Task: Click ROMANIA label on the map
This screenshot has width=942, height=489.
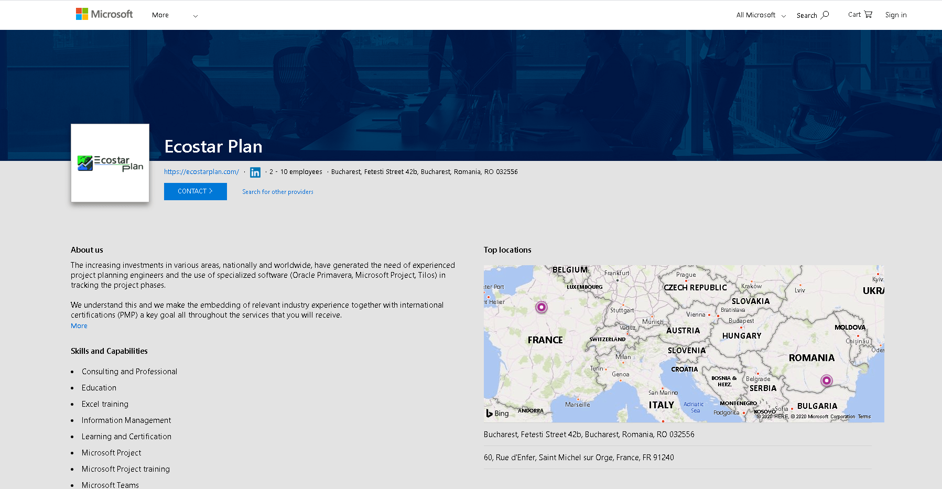Action: pyautogui.click(x=811, y=358)
